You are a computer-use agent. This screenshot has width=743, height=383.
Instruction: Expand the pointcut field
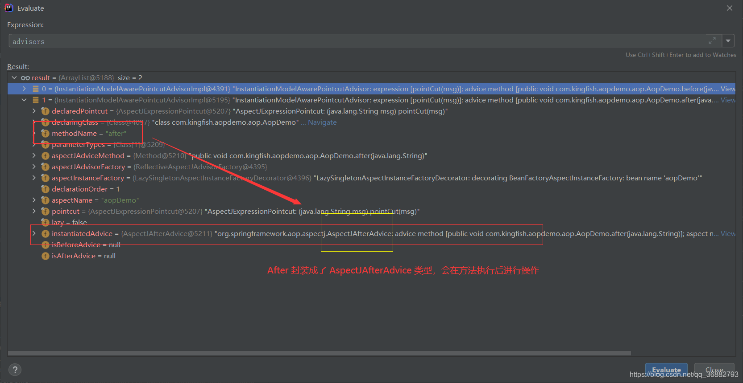(x=34, y=211)
